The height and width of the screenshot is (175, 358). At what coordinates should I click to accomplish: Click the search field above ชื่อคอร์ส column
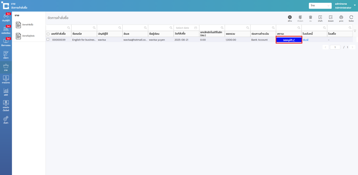pyautogui.click(x=82, y=28)
